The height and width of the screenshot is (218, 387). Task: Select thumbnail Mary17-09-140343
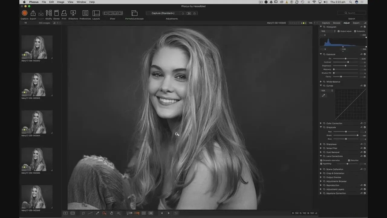click(x=37, y=84)
